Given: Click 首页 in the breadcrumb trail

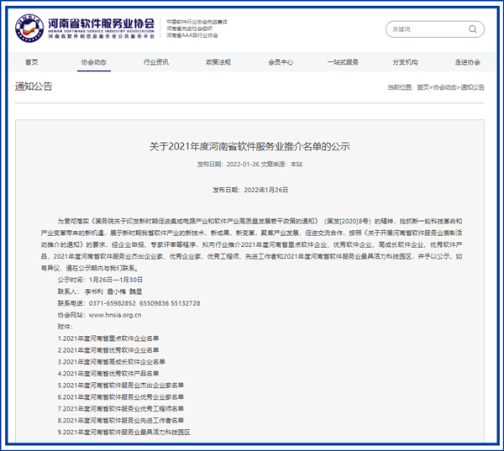Looking at the screenshot, I should pyautogui.click(x=423, y=87).
